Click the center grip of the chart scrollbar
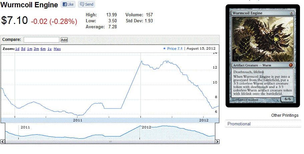The width and height of the screenshot is (304, 154). click(x=110, y=142)
